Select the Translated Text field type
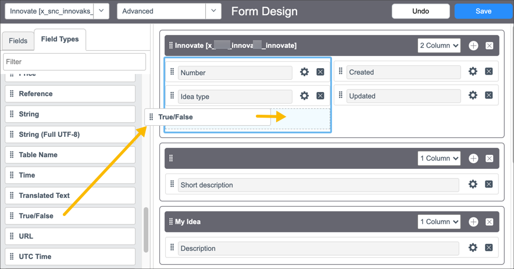 (70, 196)
